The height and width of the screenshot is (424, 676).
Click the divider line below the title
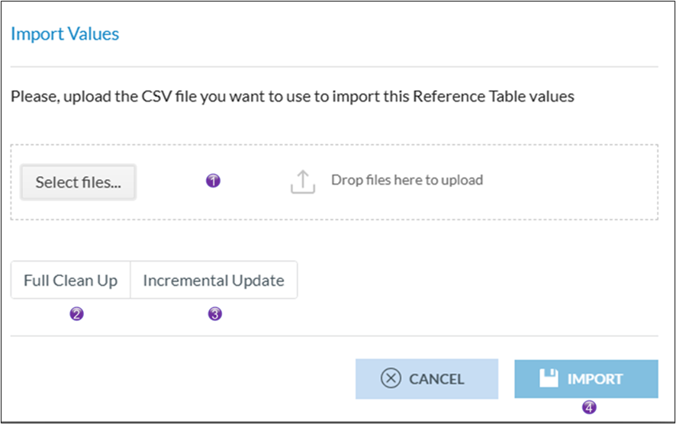[x=334, y=67]
